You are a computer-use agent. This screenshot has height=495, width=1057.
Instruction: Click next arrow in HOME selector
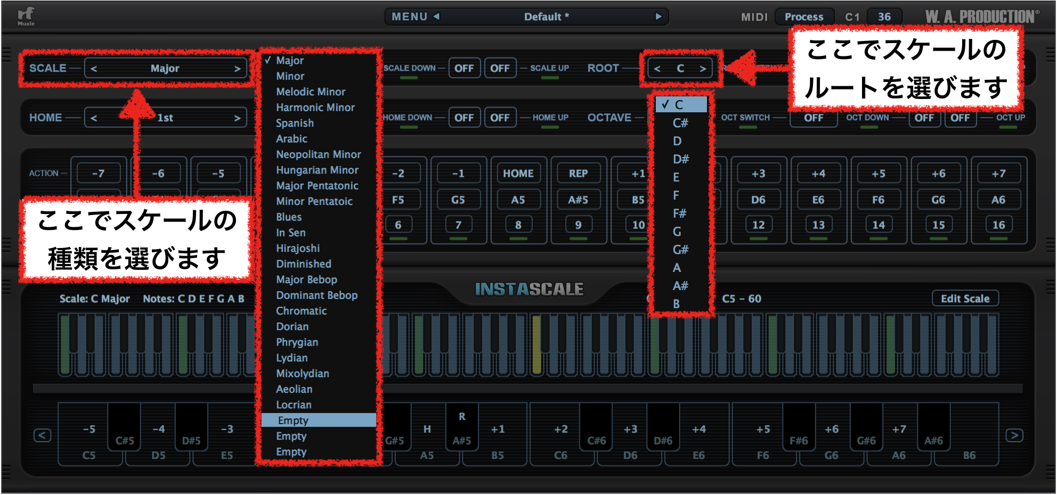[x=237, y=118]
